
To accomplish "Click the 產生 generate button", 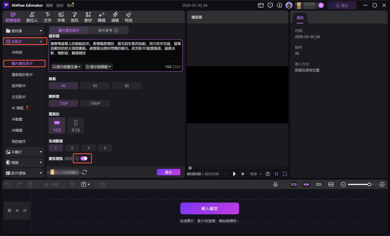I will pyautogui.click(x=169, y=172).
